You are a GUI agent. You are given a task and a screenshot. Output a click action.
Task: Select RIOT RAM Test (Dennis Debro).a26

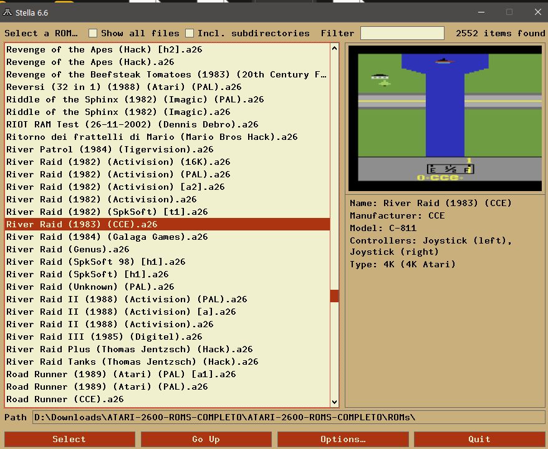[x=168, y=124]
